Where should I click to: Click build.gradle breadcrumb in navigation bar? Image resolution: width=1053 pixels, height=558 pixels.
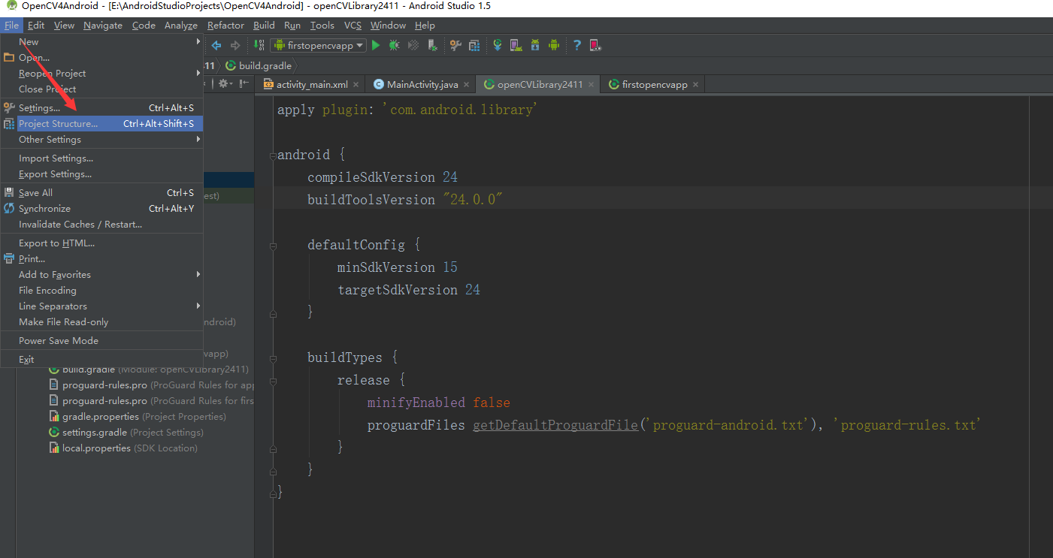click(259, 65)
